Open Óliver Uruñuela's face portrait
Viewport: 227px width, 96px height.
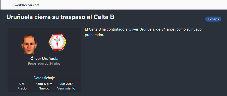point(29,44)
